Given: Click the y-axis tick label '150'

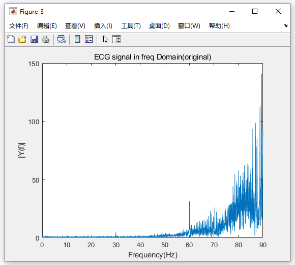Looking at the screenshot, I should point(34,64).
